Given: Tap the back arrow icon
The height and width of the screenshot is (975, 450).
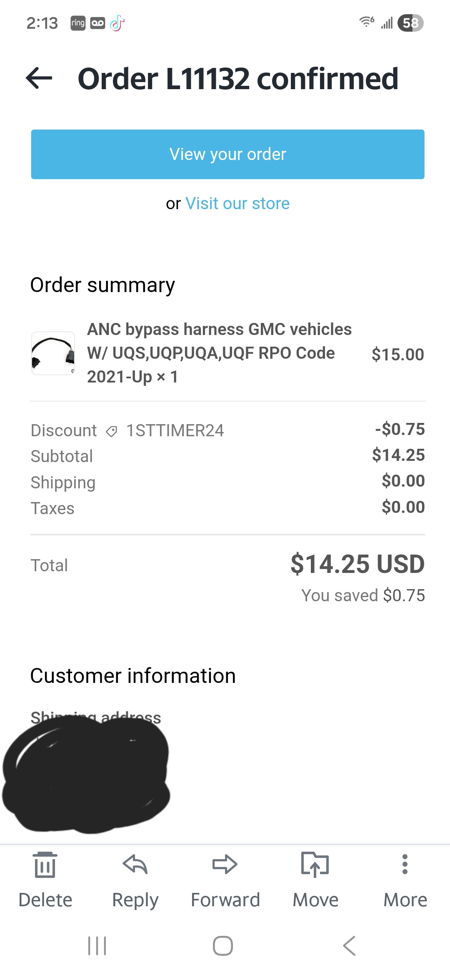Looking at the screenshot, I should pos(39,78).
